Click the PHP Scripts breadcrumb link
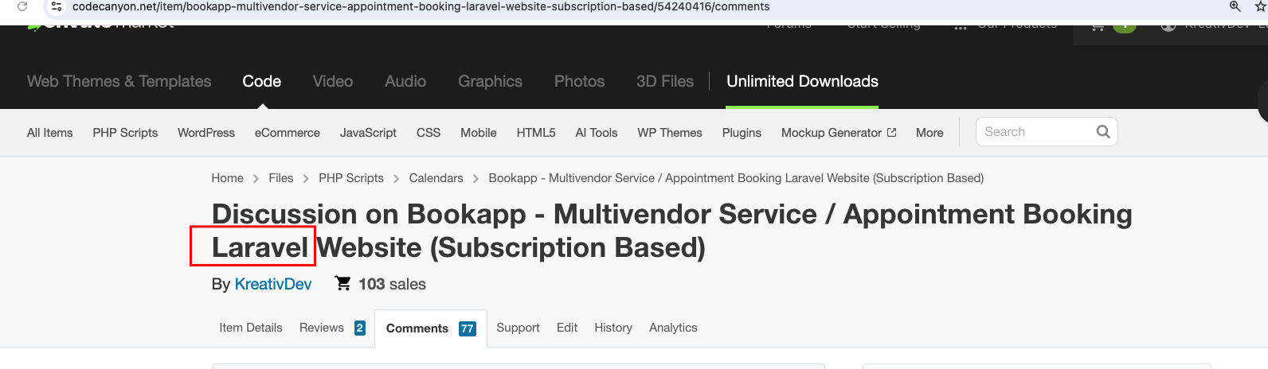1268x369 pixels. point(351,178)
